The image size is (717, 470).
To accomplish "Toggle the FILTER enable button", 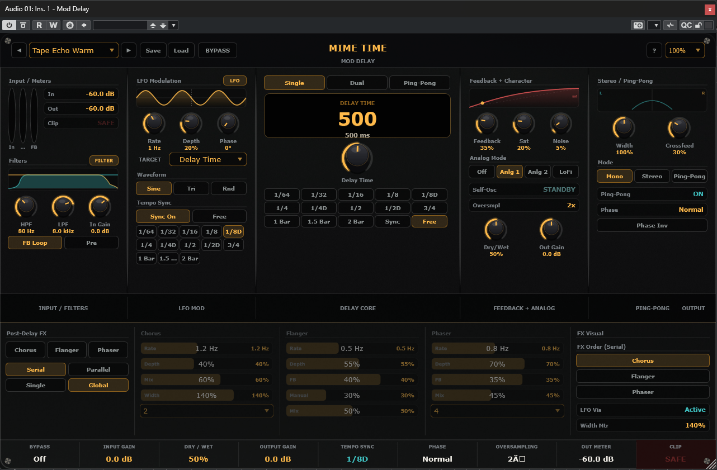I will 104,160.
